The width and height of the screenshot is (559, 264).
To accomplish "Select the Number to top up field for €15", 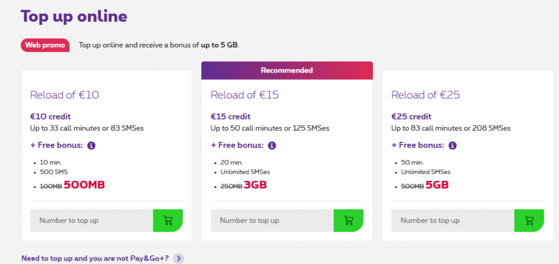I will tap(272, 220).
